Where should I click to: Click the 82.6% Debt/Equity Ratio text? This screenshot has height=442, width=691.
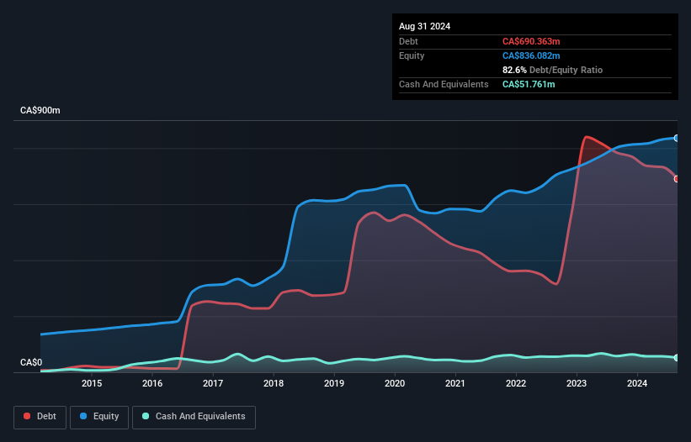tap(553, 70)
